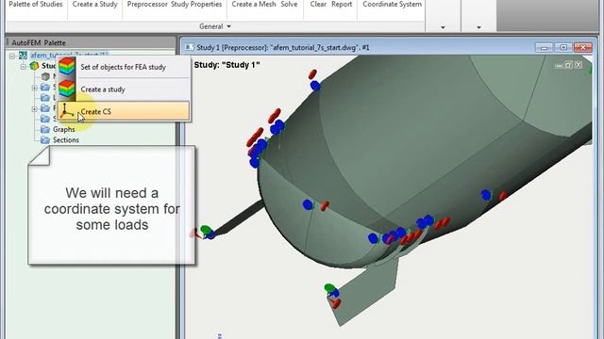Click Coordinate System in ribbon
The image size is (604, 339).
(393, 4)
